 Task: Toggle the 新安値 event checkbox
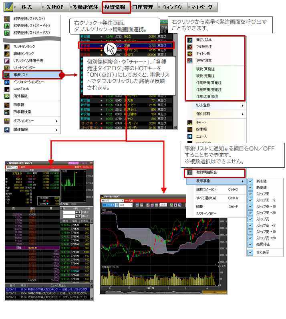coord(250,187)
